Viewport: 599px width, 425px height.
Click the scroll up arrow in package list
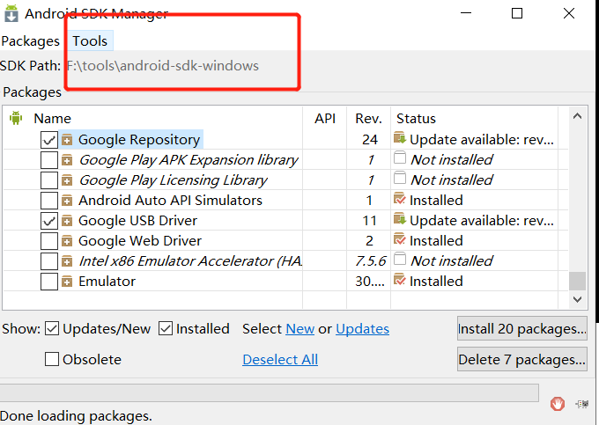point(577,116)
